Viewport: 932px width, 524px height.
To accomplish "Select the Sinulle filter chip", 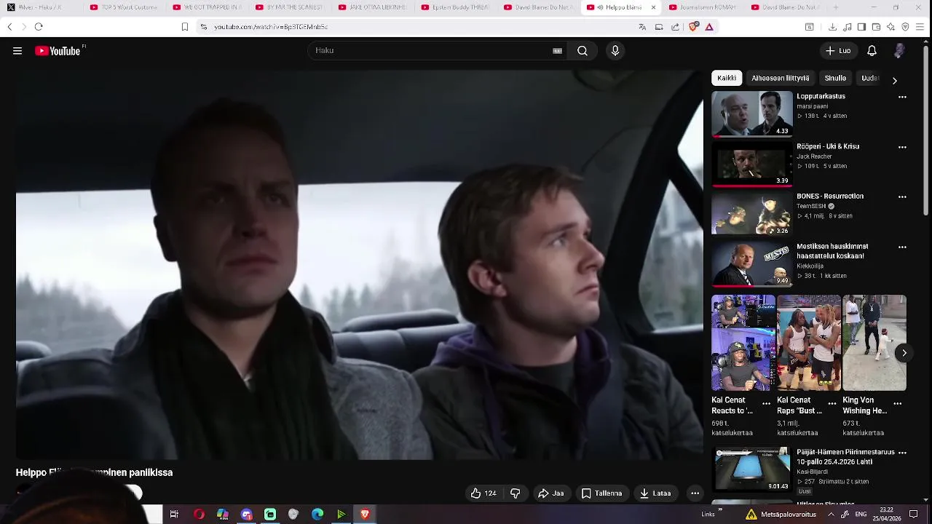I will [x=835, y=78].
